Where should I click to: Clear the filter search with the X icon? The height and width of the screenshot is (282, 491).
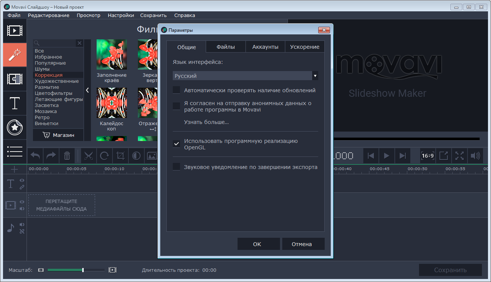tap(80, 43)
